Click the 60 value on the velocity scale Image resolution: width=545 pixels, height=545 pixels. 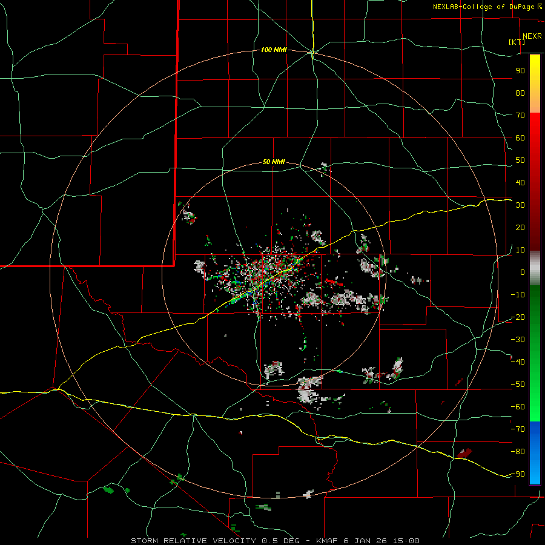[x=520, y=138]
